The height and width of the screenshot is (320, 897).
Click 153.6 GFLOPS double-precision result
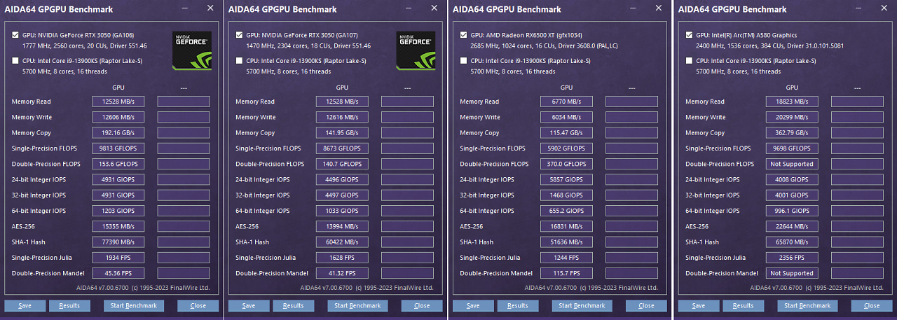pyautogui.click(x=118, y=164)
